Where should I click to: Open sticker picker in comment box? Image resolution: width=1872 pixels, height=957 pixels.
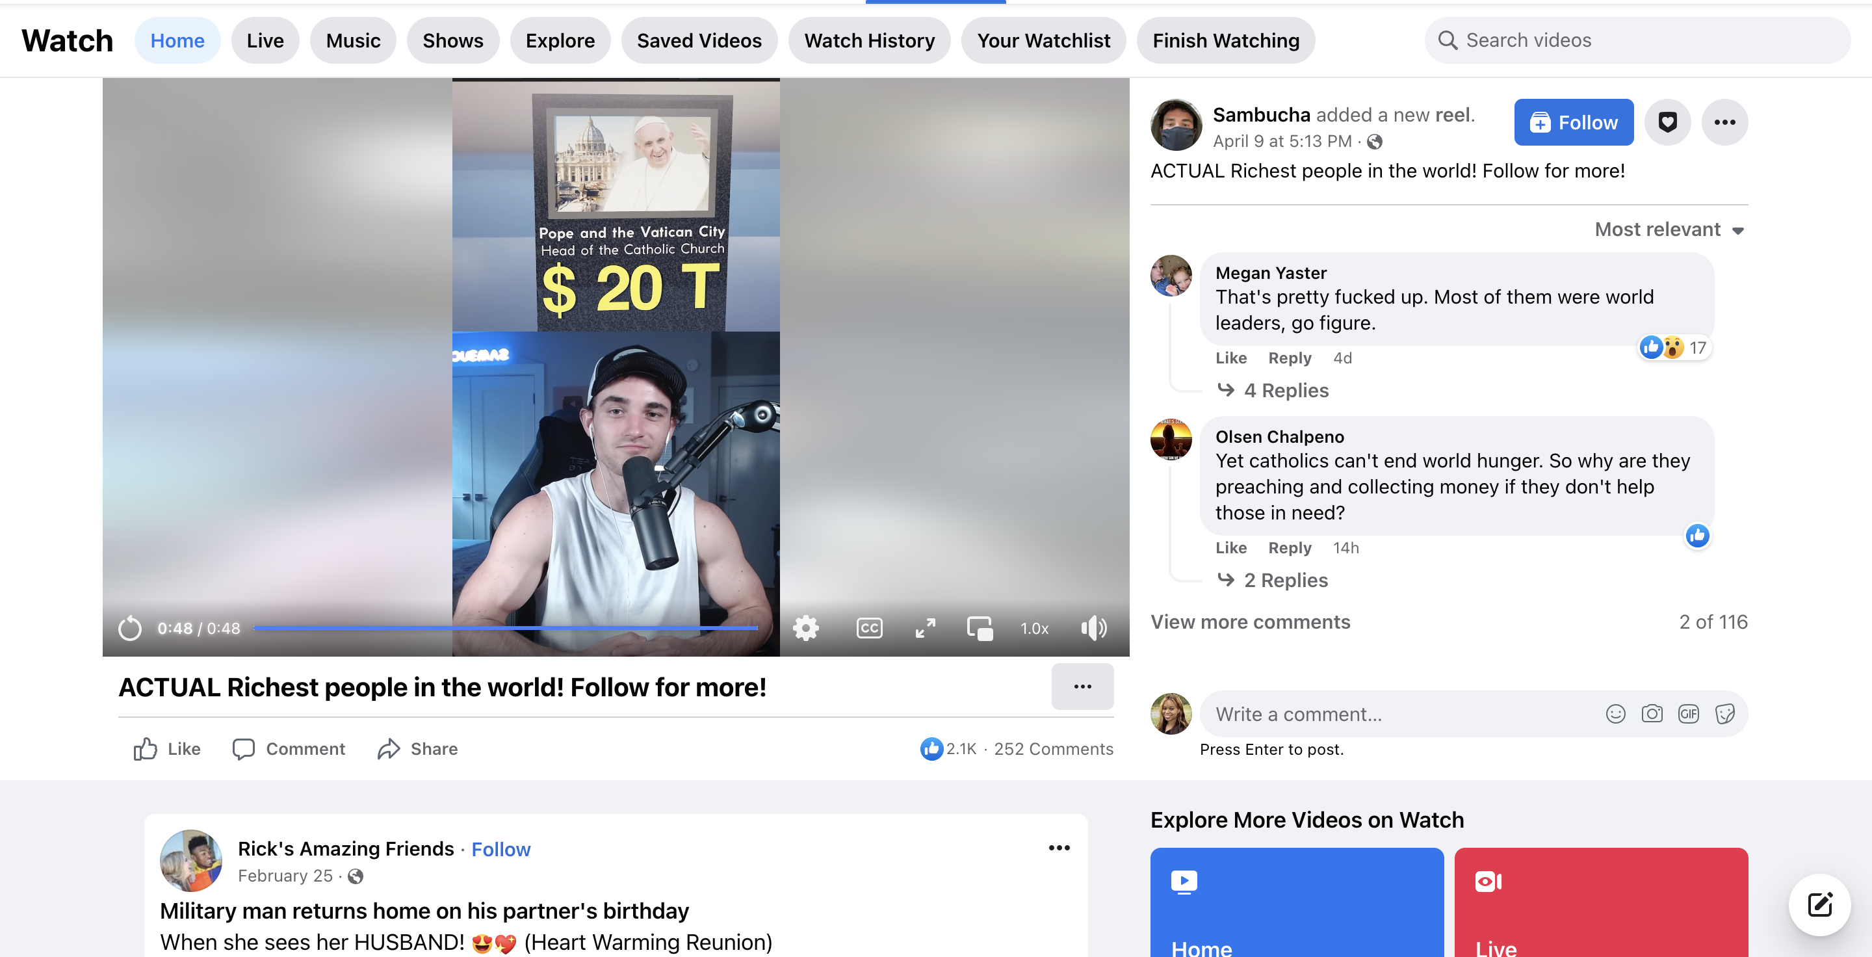coord(1724,714)
